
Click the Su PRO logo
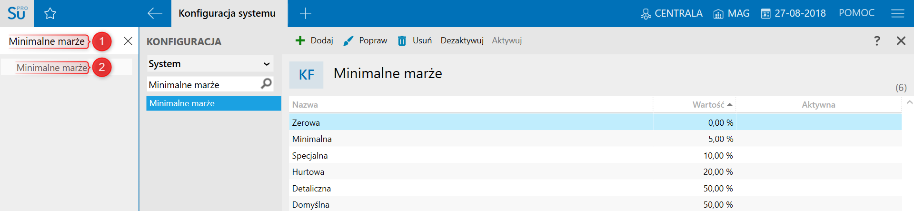click(x=17, y=13)
